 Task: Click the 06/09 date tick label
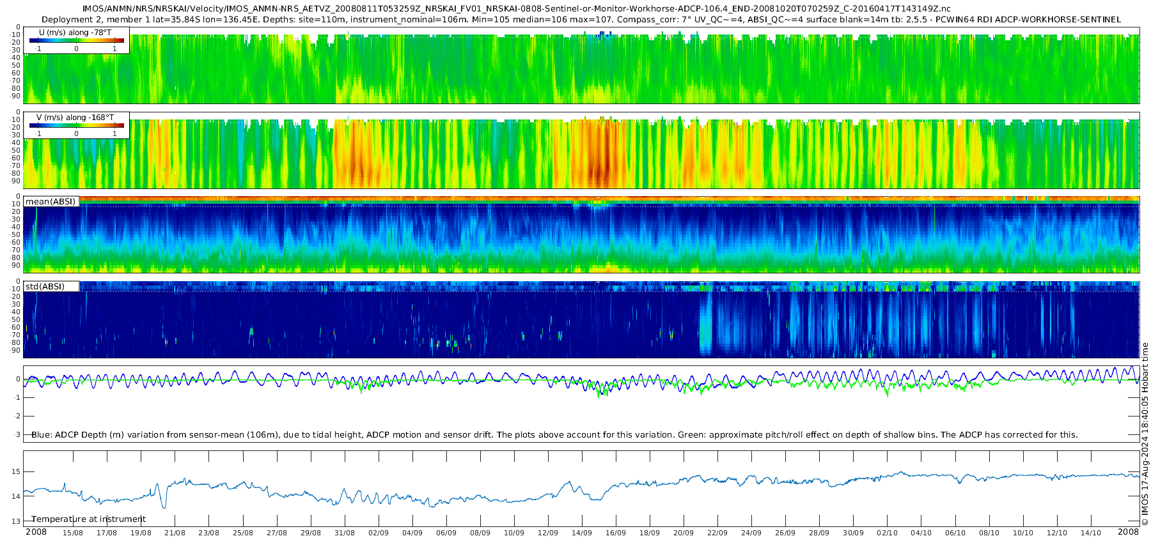click(446, 533)
